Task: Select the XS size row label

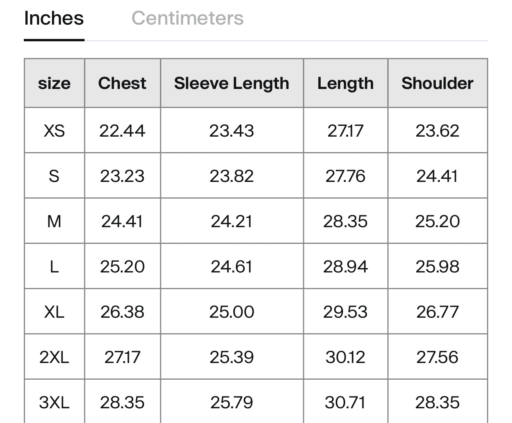Action: tap(54, 131)
